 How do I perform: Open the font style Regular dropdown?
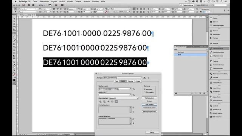[37, 12]
